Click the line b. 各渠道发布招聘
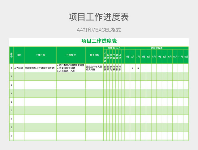The height and width of the screenshot is (150, 198). (66, 68)
